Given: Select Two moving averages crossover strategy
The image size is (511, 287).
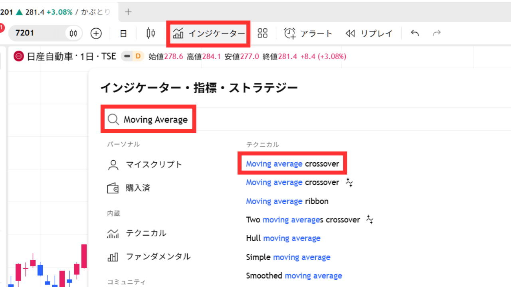Looking at the screenshot, I should point(309,220).
